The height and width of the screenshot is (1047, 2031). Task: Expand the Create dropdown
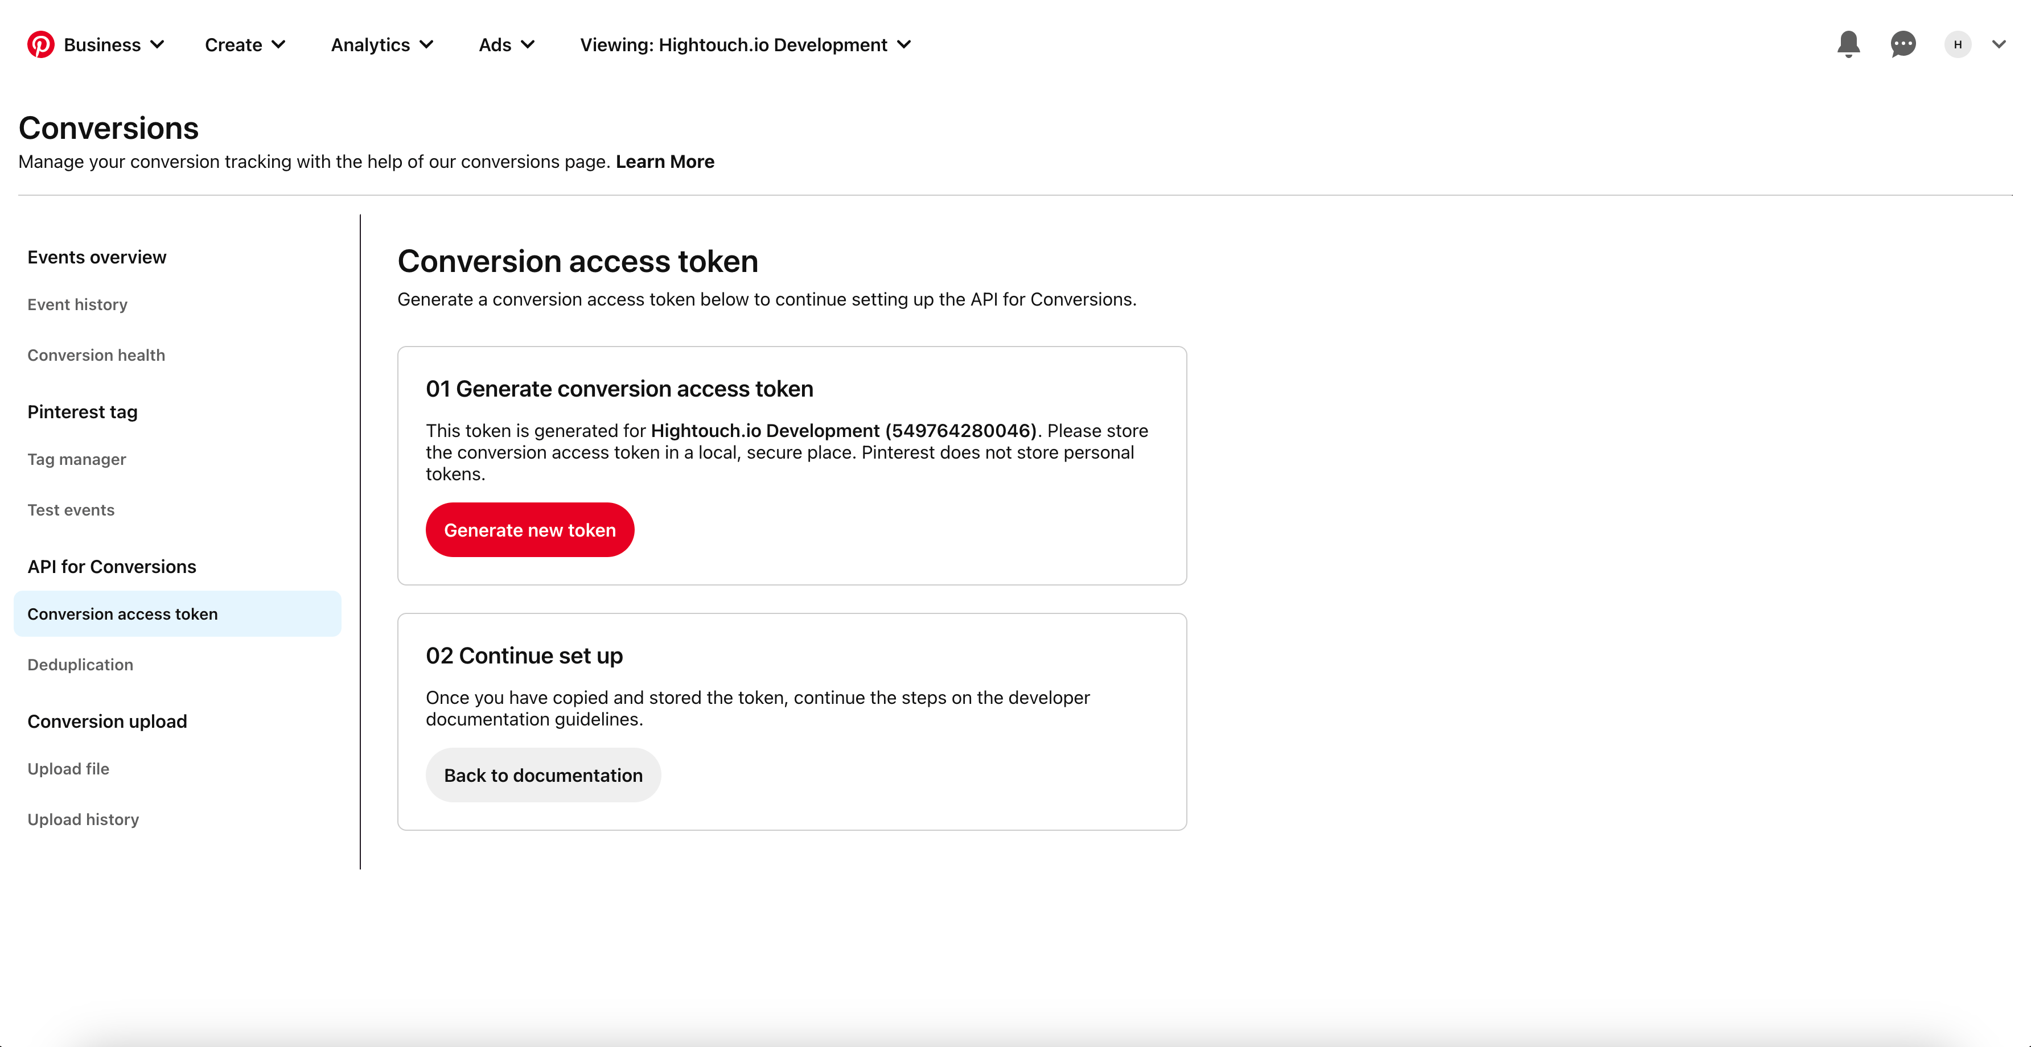point(245,45)
